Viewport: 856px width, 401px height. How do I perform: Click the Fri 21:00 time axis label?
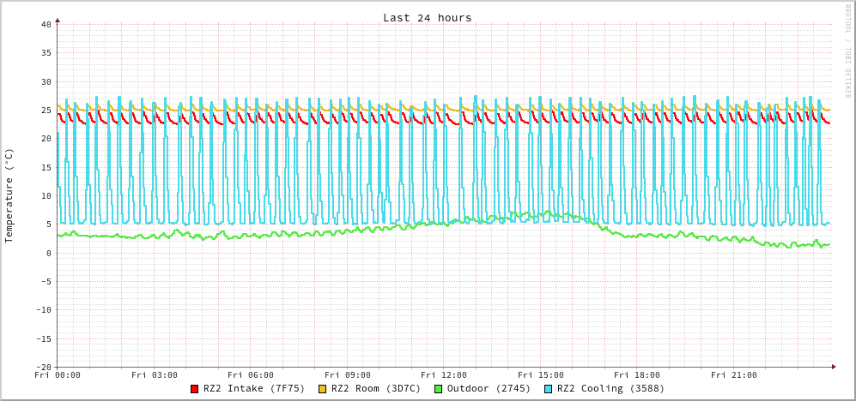click(734, 375)
